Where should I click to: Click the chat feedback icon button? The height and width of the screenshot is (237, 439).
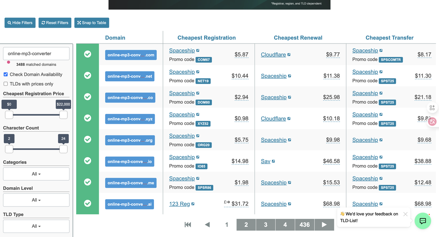coord(423,221)
